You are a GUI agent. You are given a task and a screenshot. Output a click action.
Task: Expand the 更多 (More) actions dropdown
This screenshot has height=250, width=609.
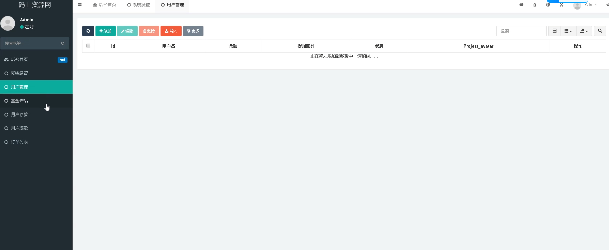click(193, 31)
